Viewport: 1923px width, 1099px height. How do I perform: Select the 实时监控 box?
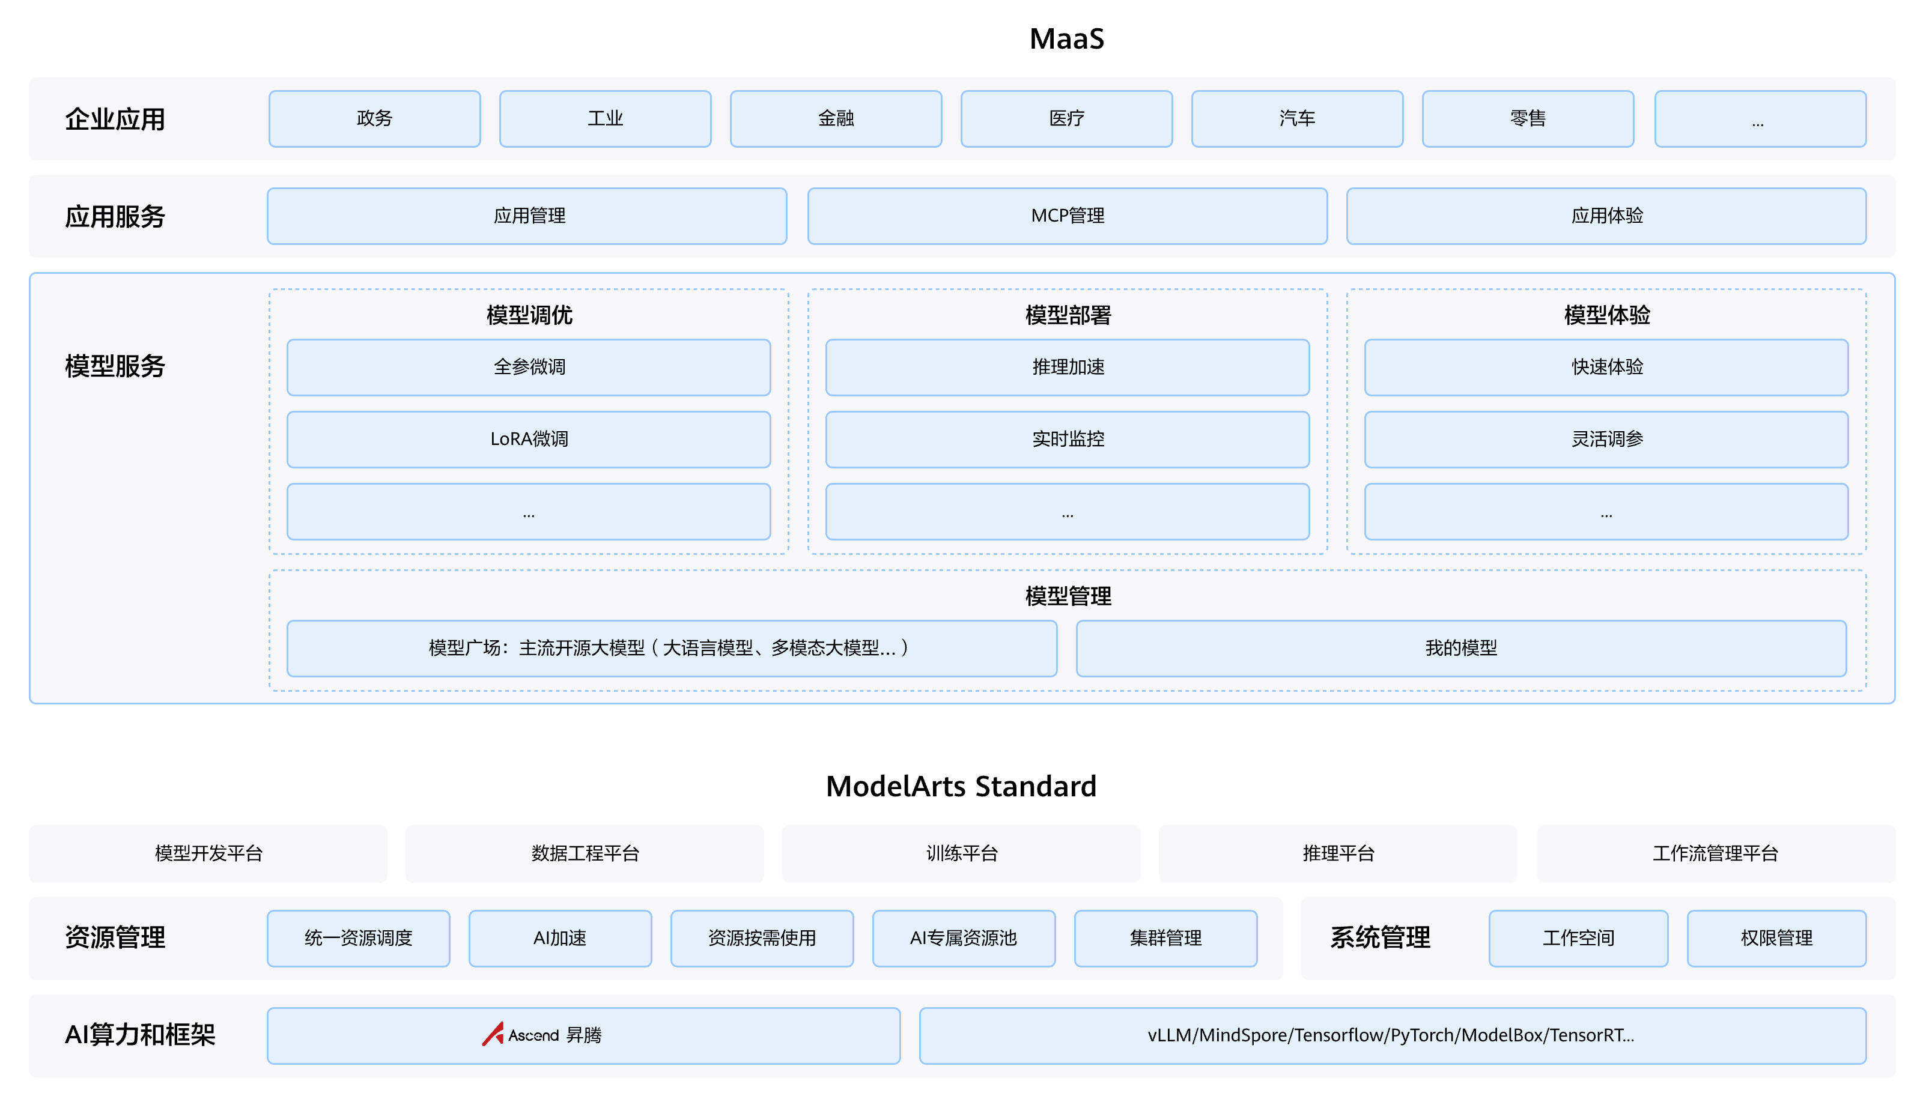pyautogui.click(x=1067, y=438)
